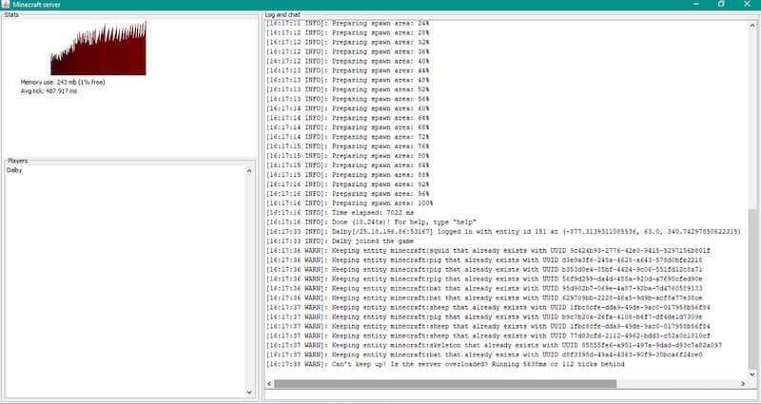Minimize the Minecraft server window
Image resolution: width=761 pixels, height=404 pixels.
696,4
